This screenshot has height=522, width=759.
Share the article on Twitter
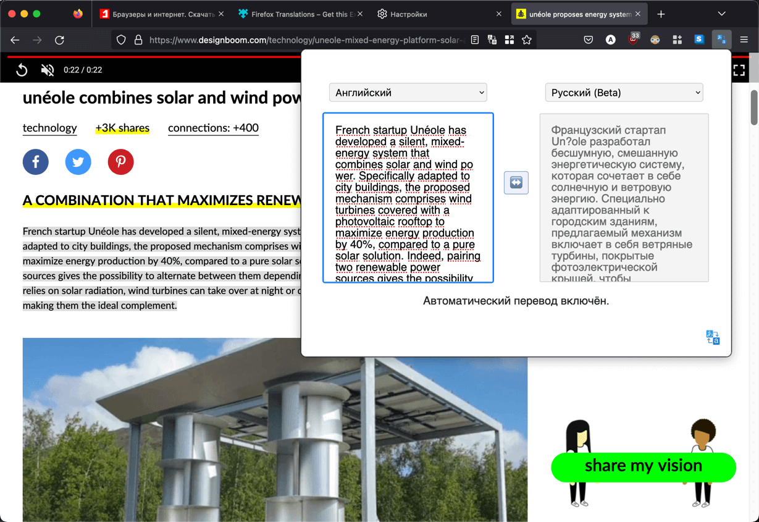point(78,162)
